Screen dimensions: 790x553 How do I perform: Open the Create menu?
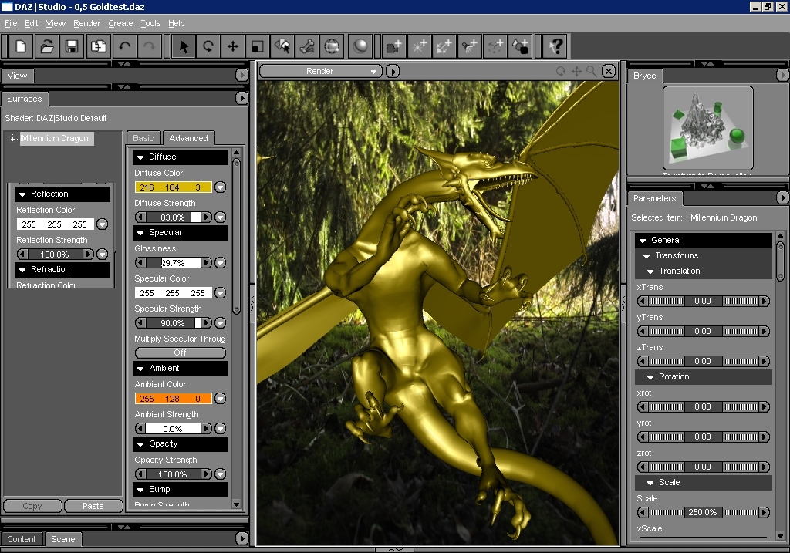[x=120, y=24]
